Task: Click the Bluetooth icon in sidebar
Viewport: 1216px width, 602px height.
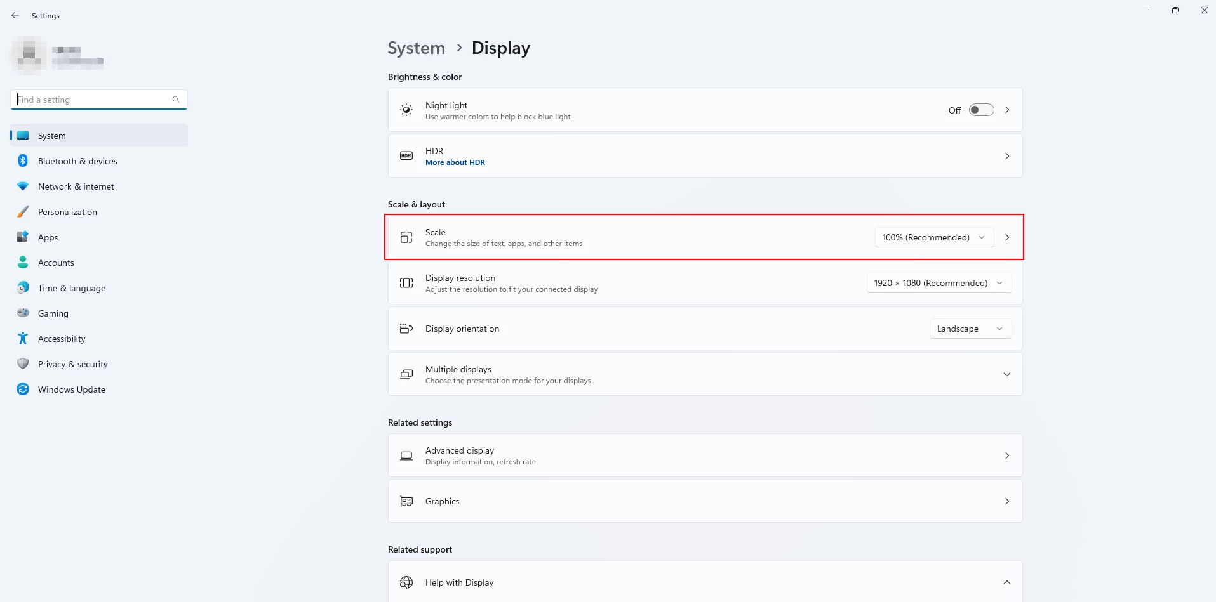Action: [x=23, y=161]
